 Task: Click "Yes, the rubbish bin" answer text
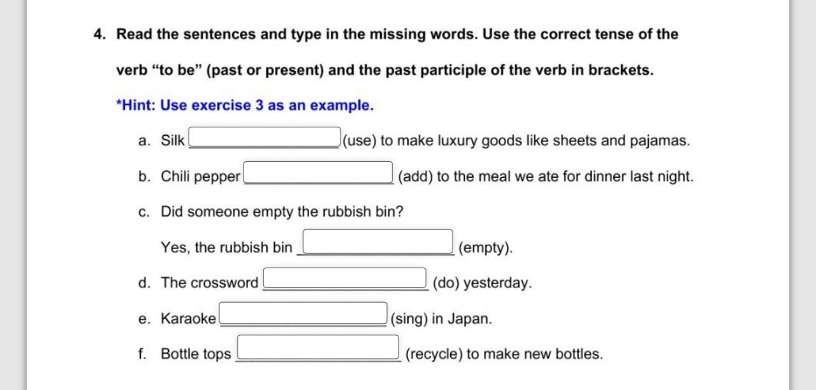tap(226, 248)
